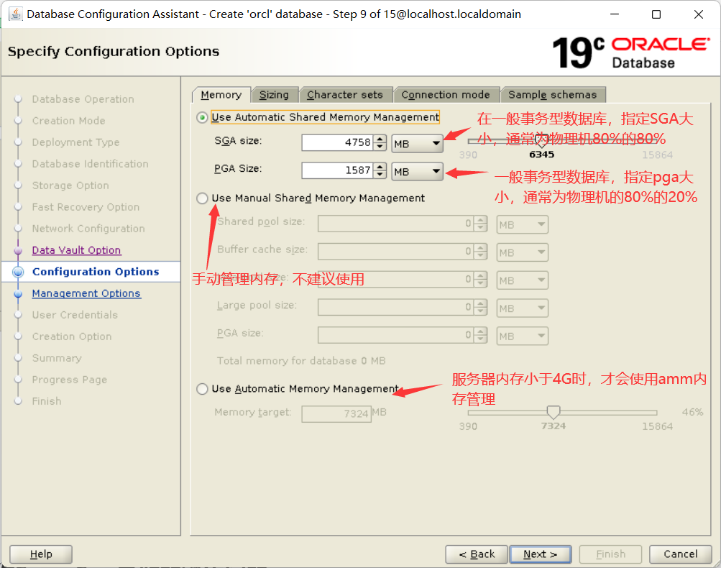The image size is (721, 568).
Task: Decrease PGA Size with the down arrow
Action: click(x=380, y=174)
